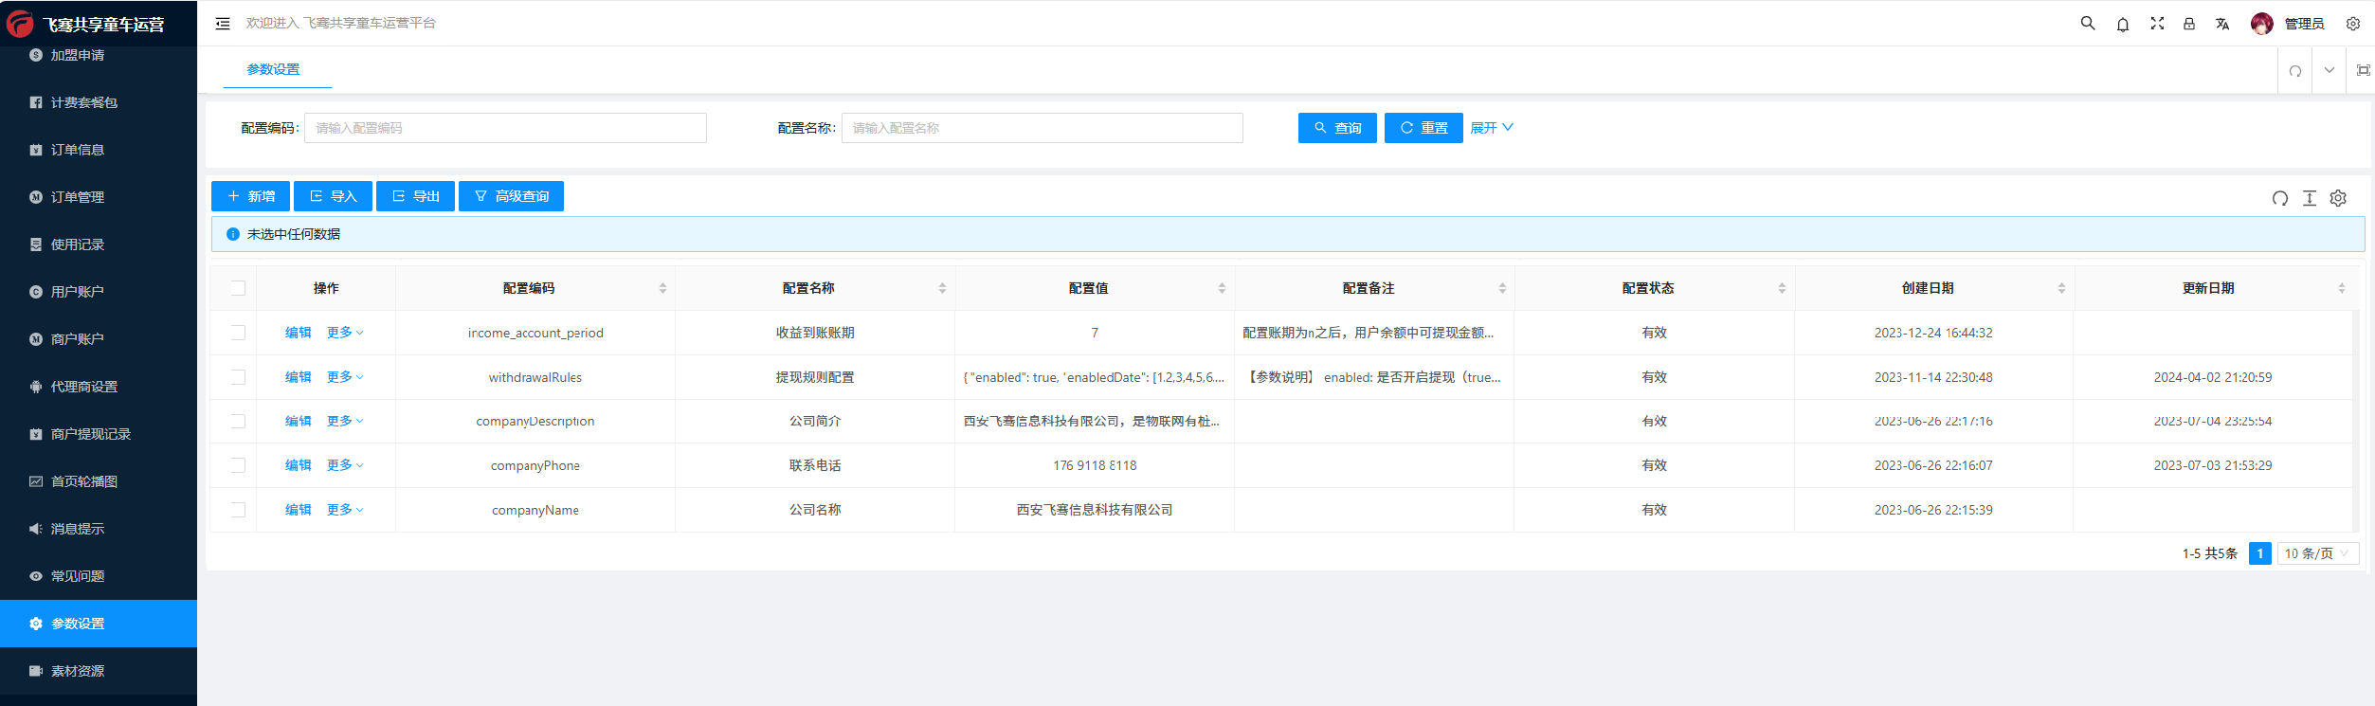Viewport: 2375px width, 706px height.
Task: Collapse the sidebar menu toggle icon
Action: click(223, 24)
